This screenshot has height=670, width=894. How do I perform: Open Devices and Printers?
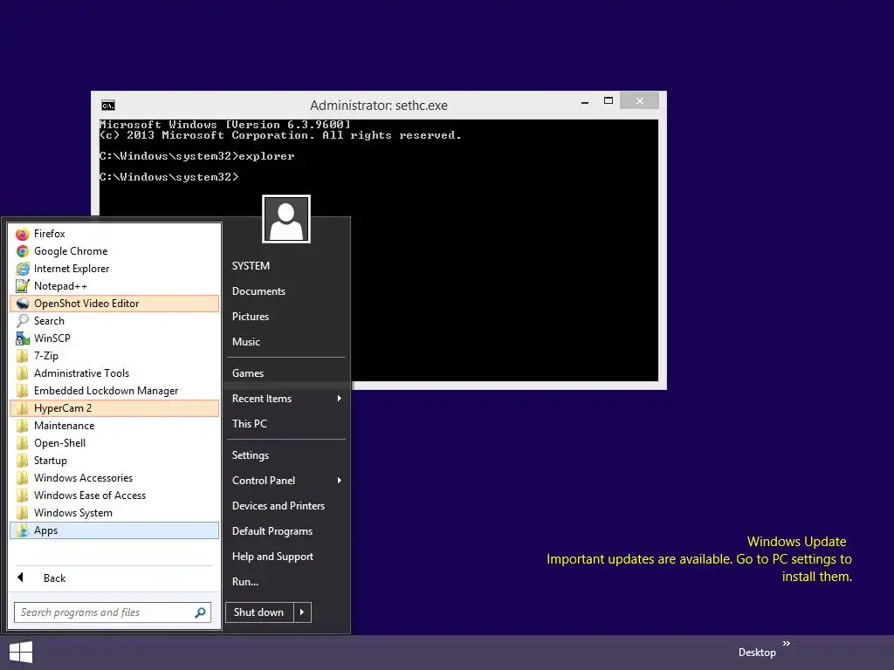[286, 506]
